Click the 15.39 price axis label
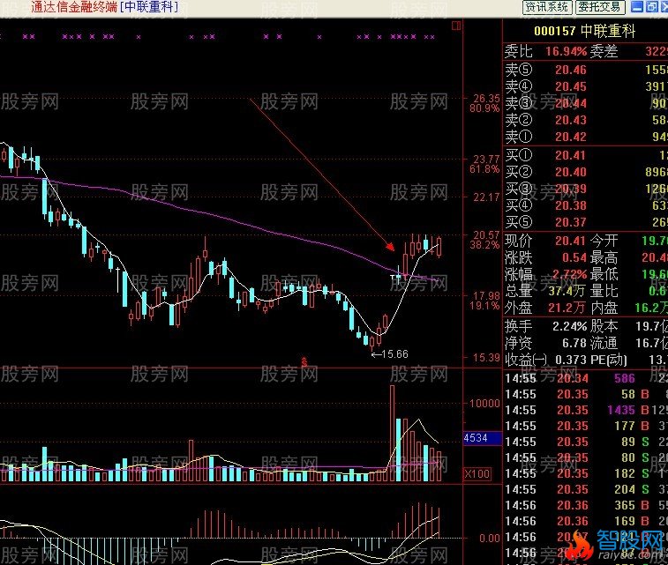Viewport: 668px width, 565px height. pyautogui.click(x=486, y=358)
